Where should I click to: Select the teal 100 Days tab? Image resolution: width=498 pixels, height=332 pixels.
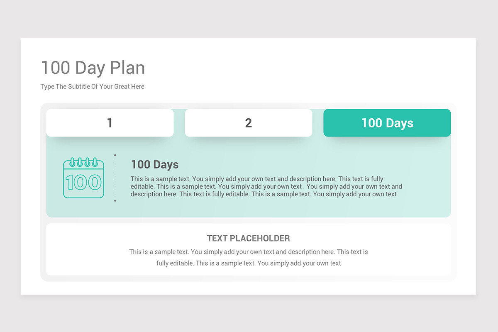coord(387,123)
